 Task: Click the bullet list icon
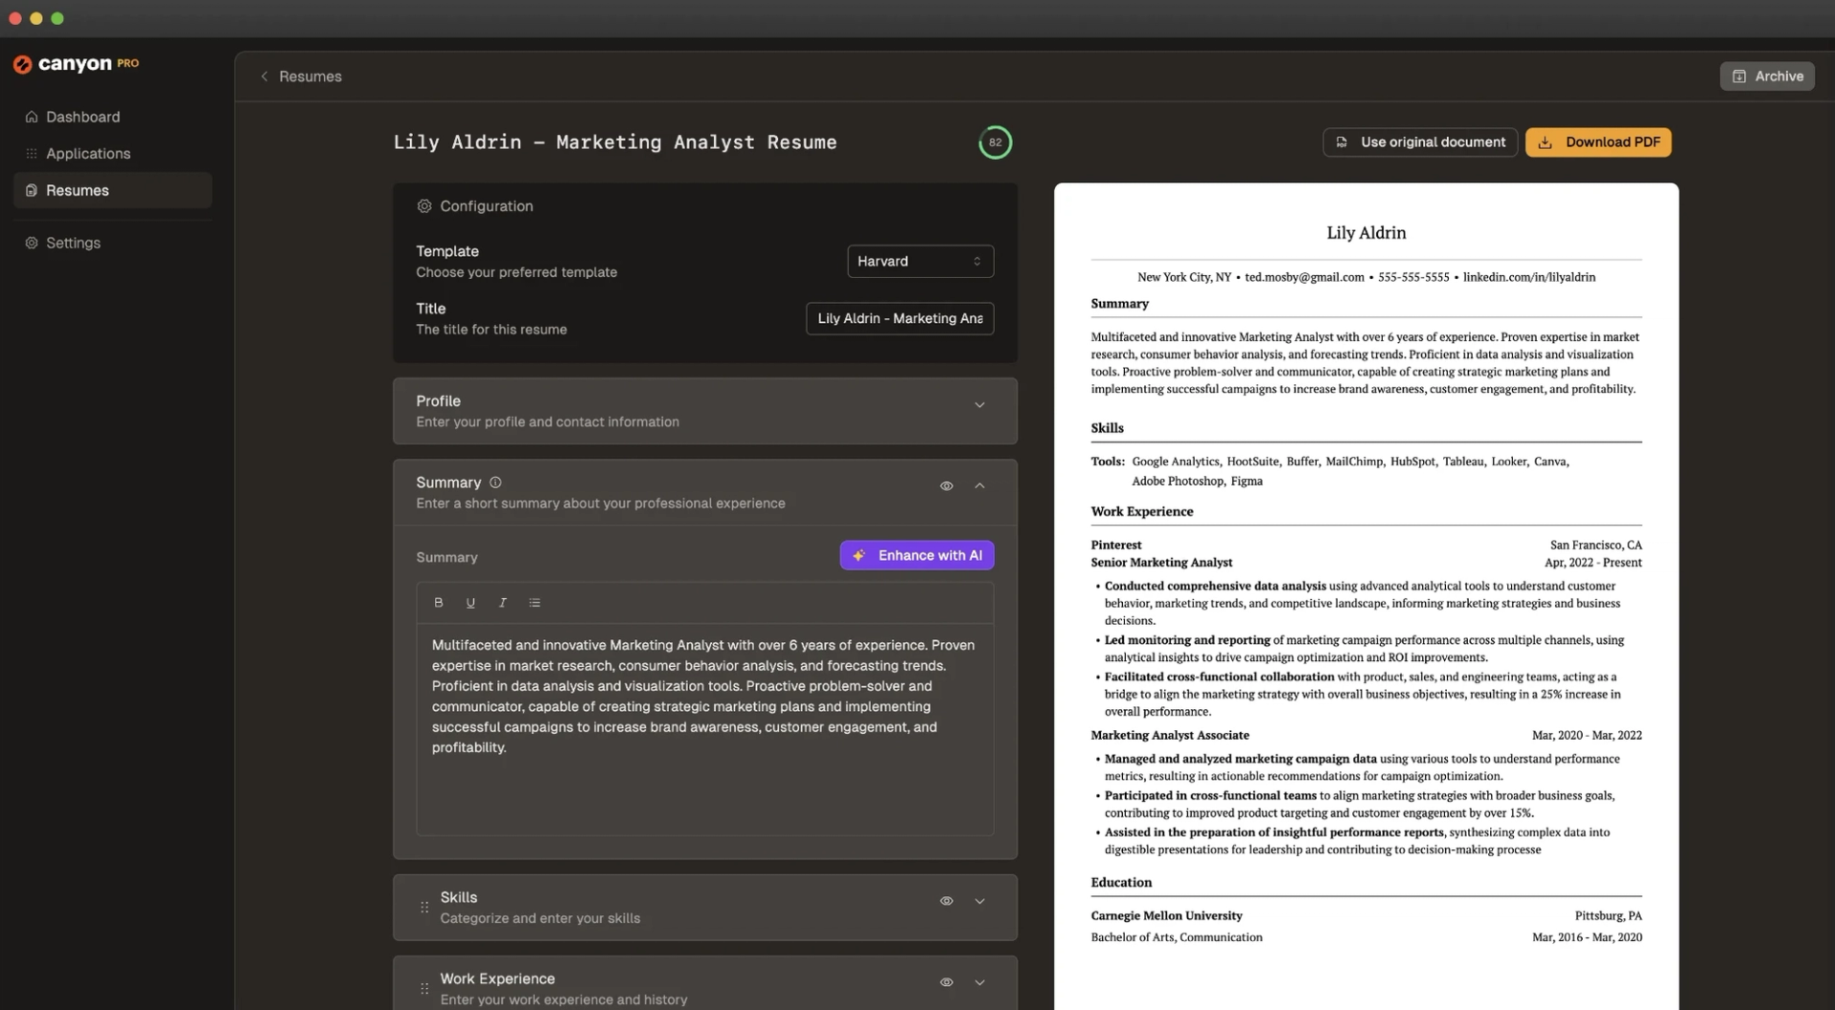pyautogui.click(x=535, y=603)
